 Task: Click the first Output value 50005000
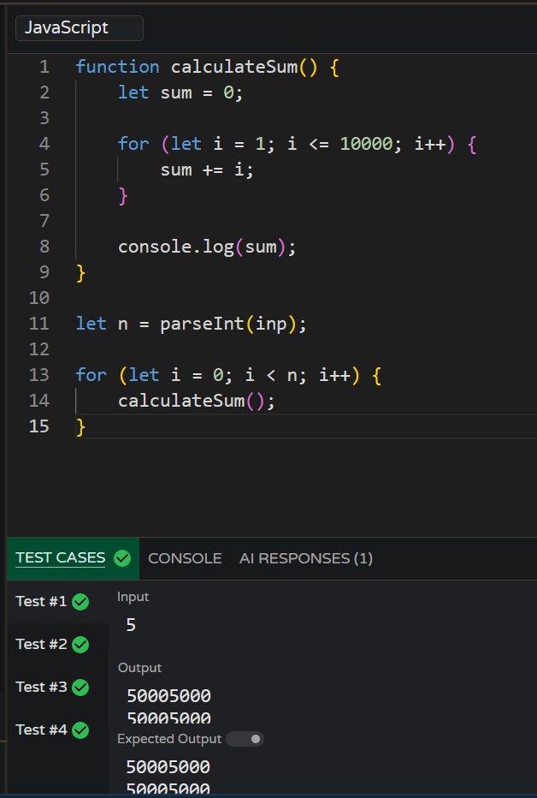168,696
